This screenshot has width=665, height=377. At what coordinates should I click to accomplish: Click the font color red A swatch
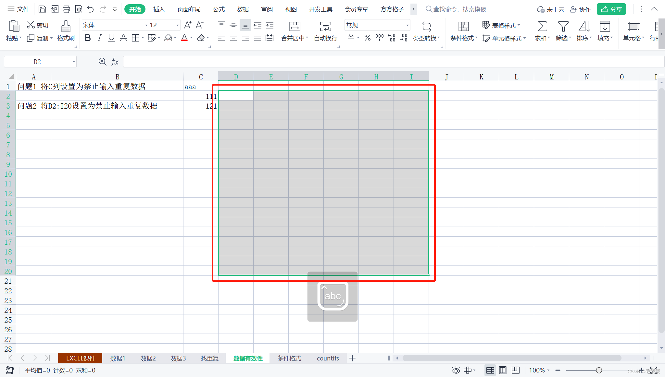(184, 38)
